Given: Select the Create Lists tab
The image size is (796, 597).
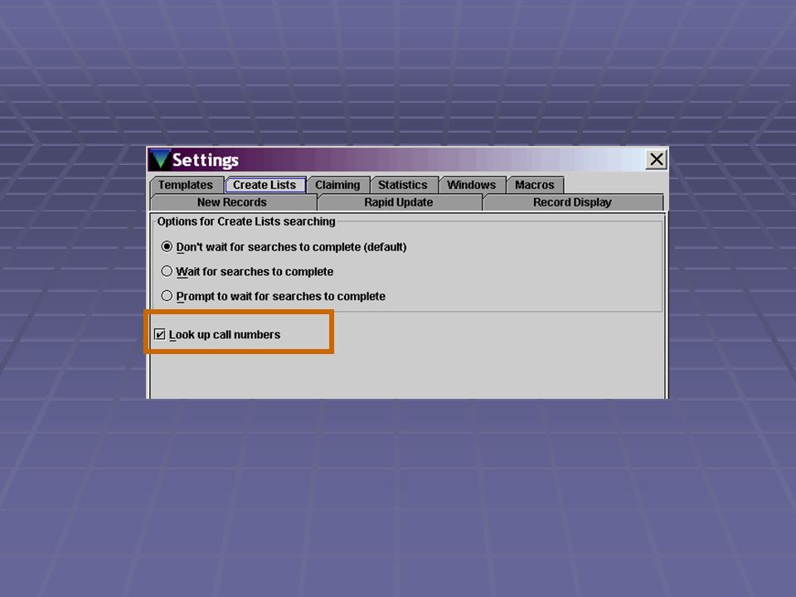Looking at the screenshot, I should (x=265, y=185).
